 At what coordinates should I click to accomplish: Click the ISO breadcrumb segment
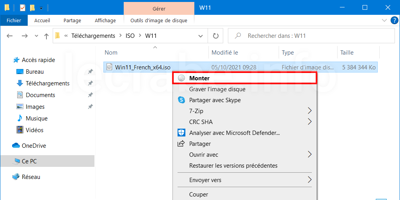[130, 36]
